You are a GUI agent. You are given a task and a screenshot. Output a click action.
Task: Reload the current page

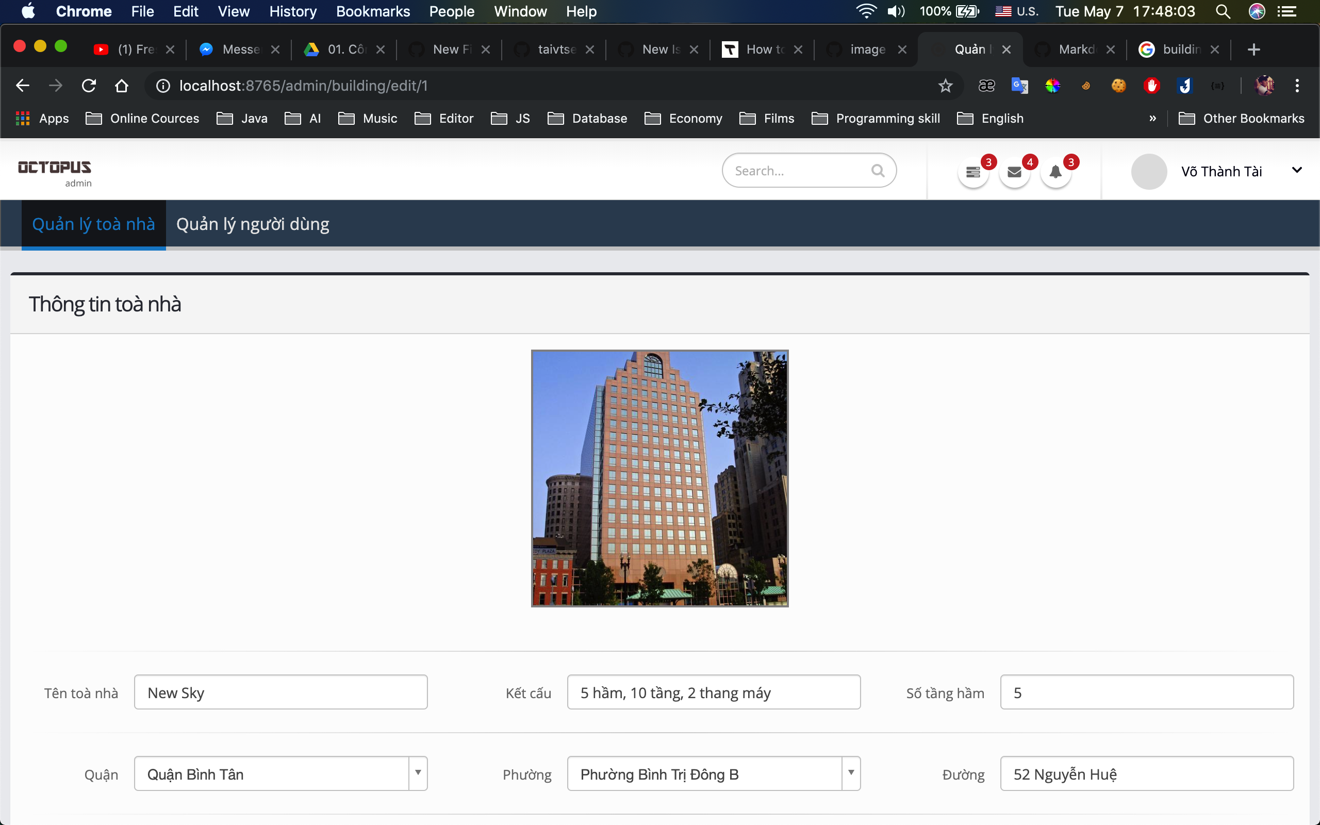(89, 86)
